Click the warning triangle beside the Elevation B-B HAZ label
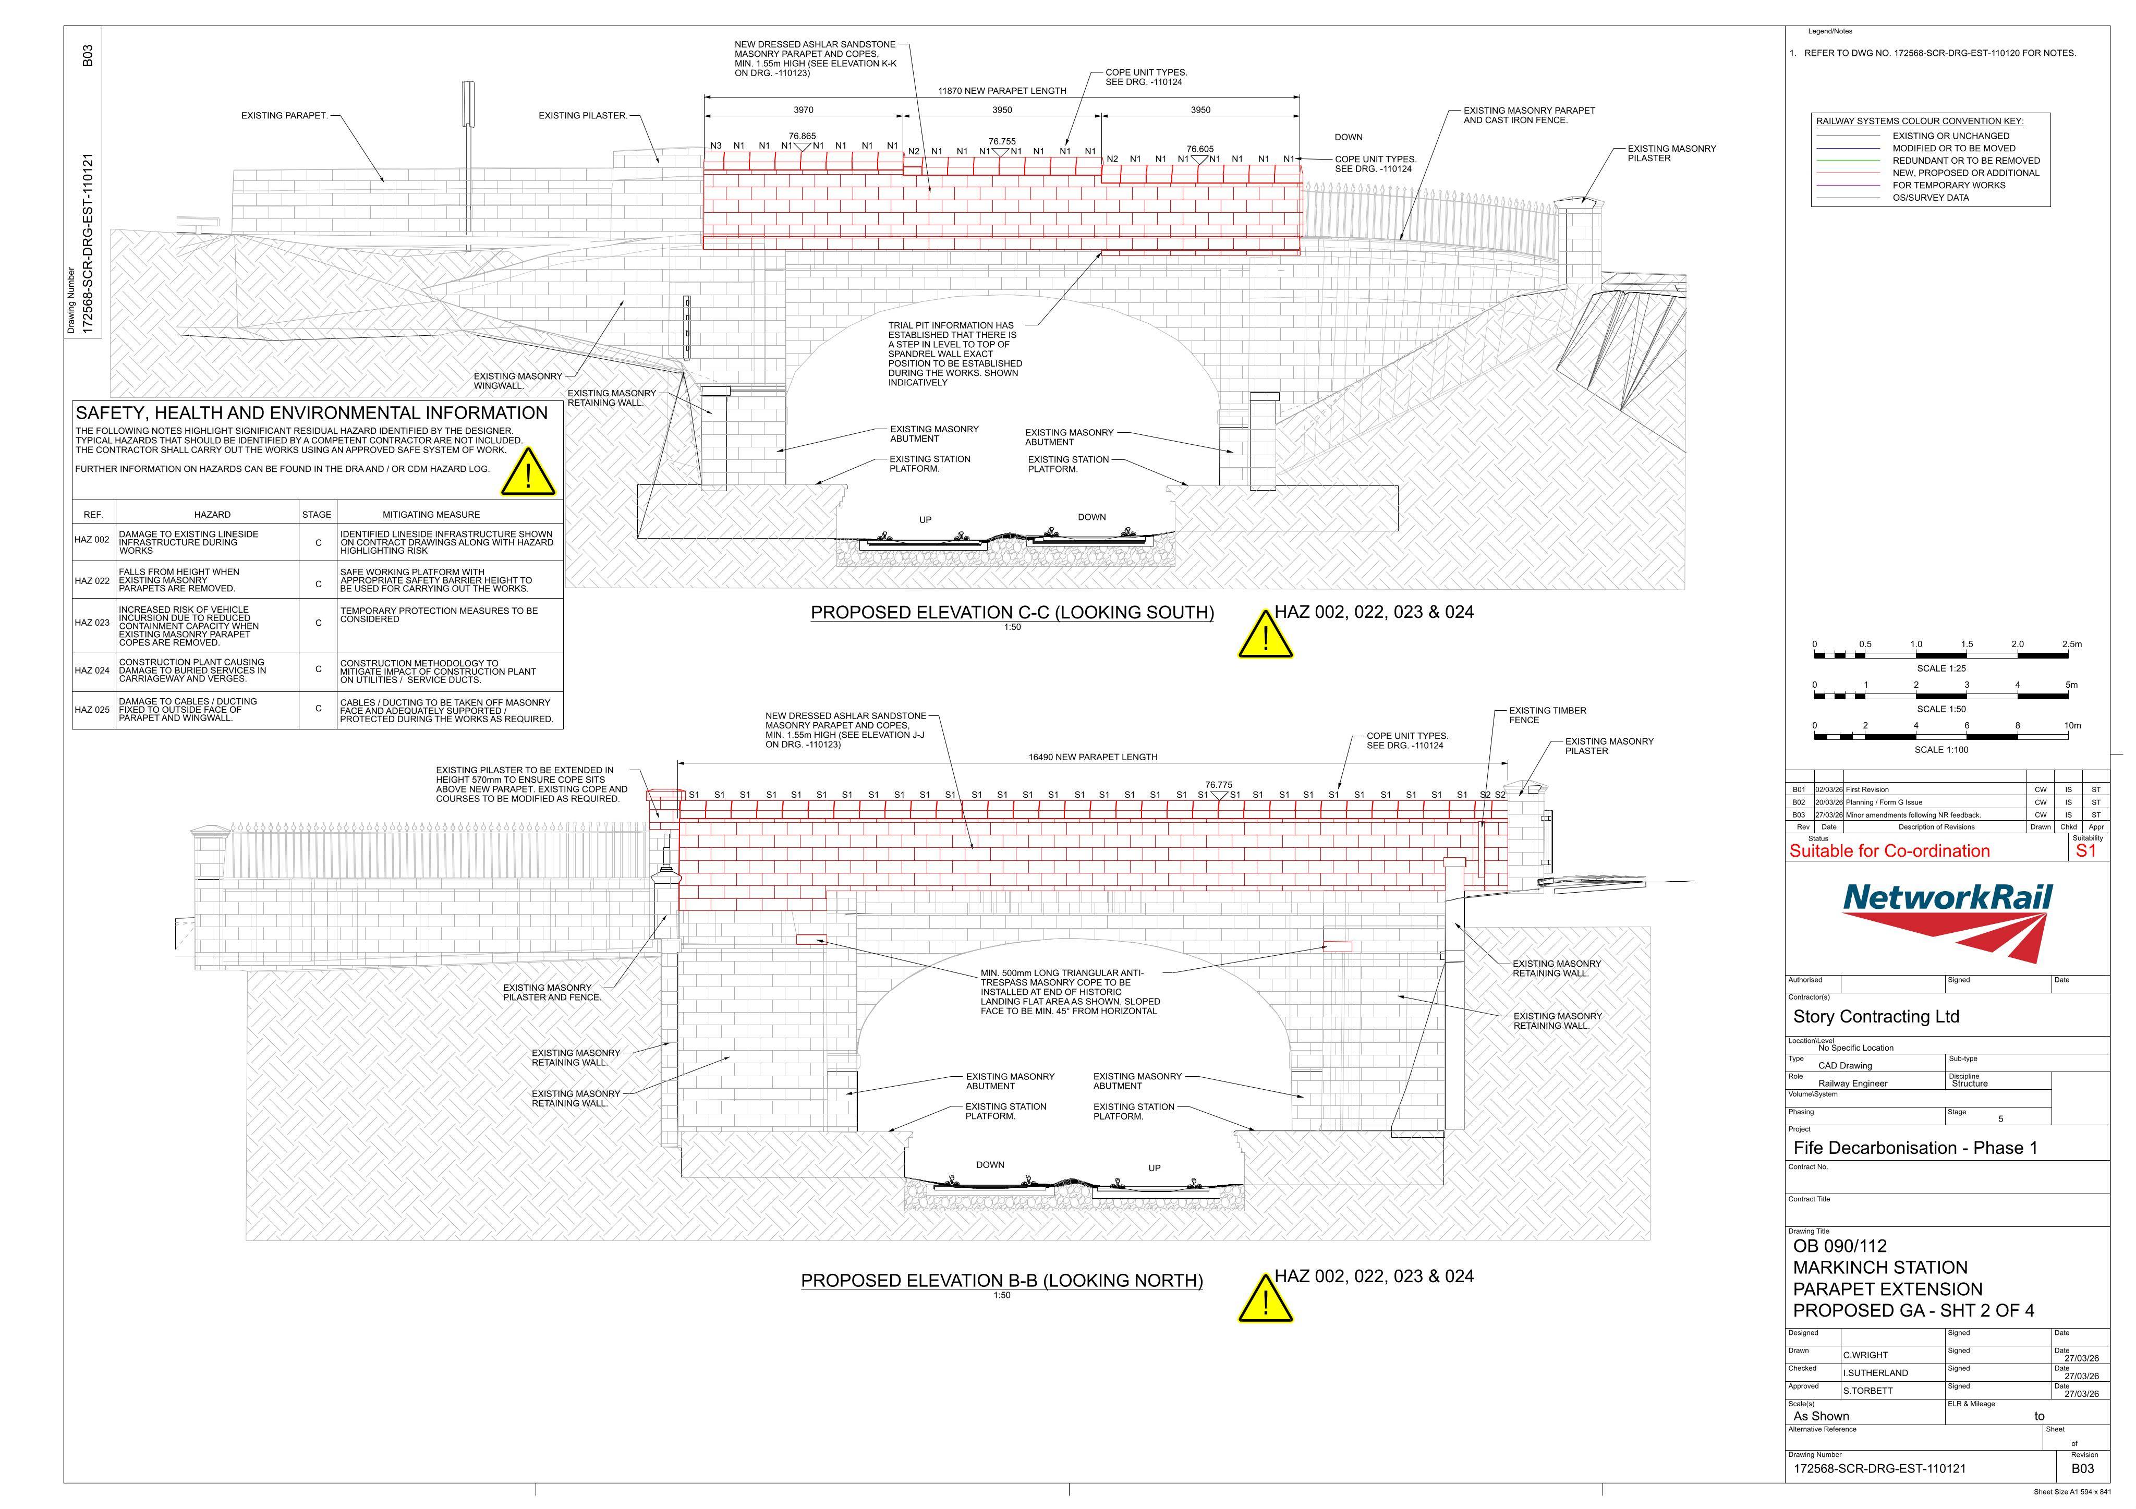Viewport: 2136px width, 1509px height. (1265, 1300)
